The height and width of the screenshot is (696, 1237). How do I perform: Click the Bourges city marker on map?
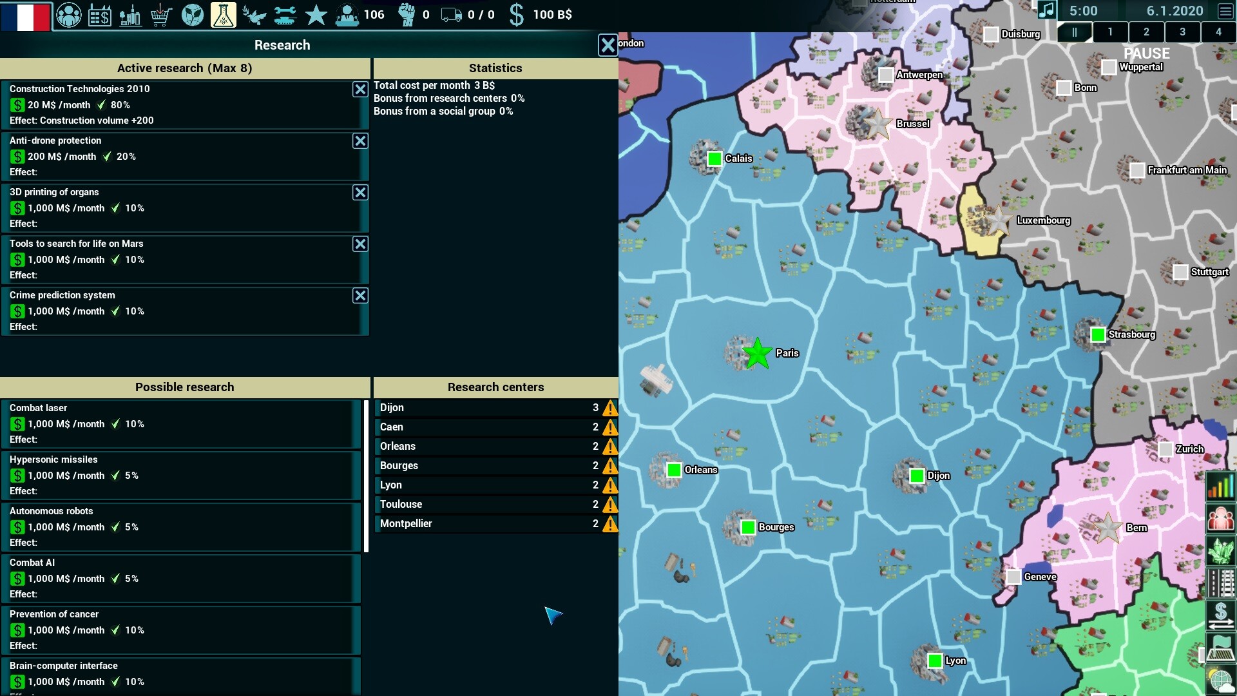[x=748, y=527]
